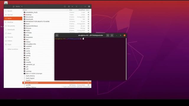The height and width of the screenshot is (106, 189).
Task: Open Documents in Files sidebar
Action: point(13,26)
